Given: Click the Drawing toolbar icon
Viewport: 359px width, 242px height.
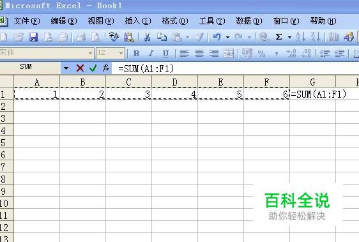Looking at the screenshot, I should click(349, 37).
